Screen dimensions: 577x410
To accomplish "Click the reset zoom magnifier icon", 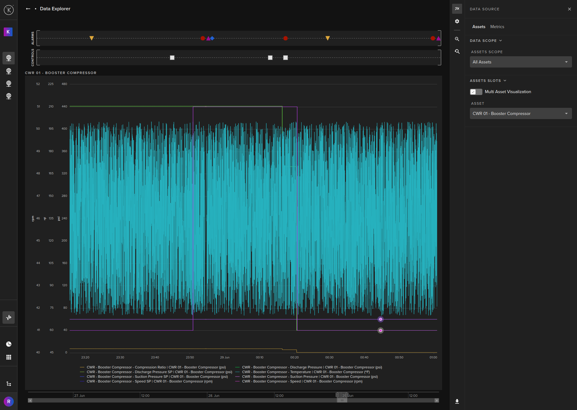I will pos(457,52).
